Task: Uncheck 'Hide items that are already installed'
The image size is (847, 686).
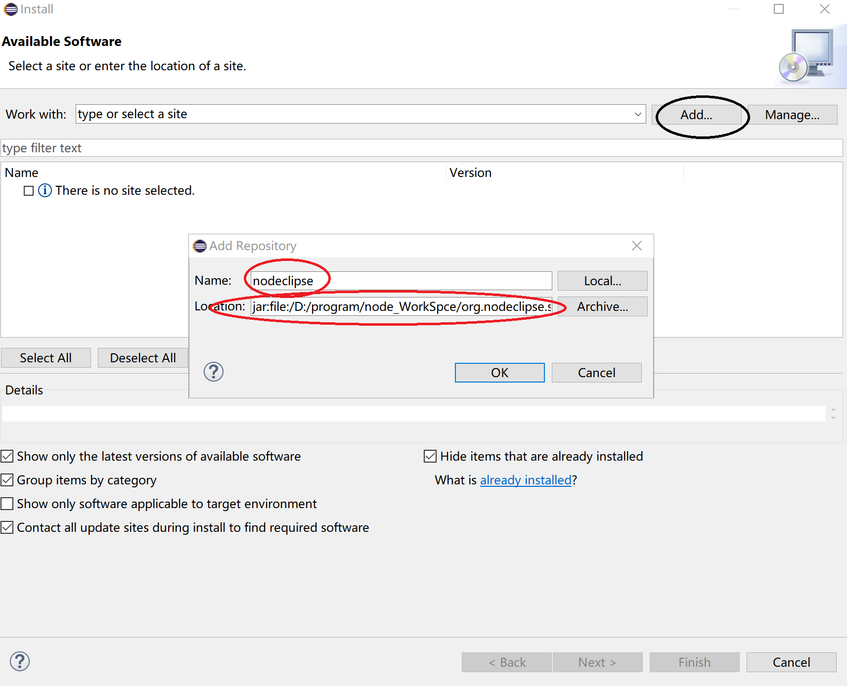Action: pos(430,456)
